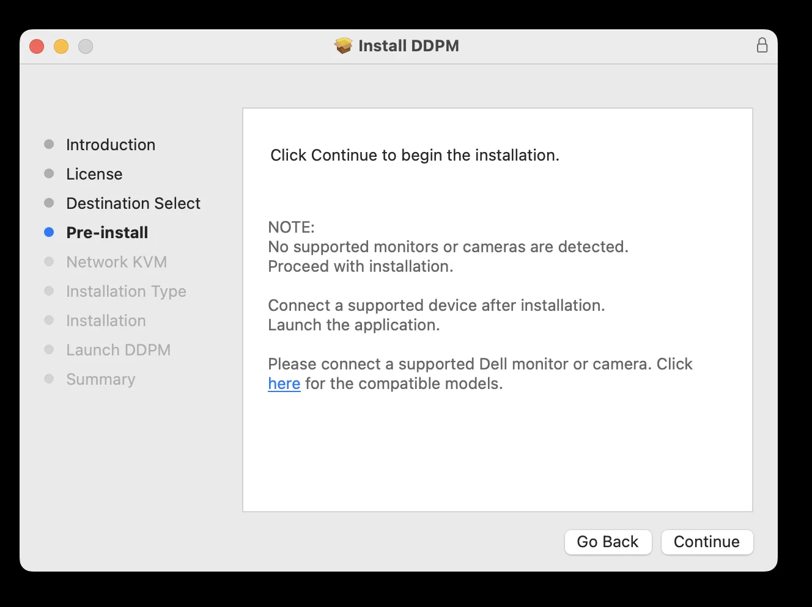Go to the Destination Select step
The image size is (812, 607).
coord(133,203)
